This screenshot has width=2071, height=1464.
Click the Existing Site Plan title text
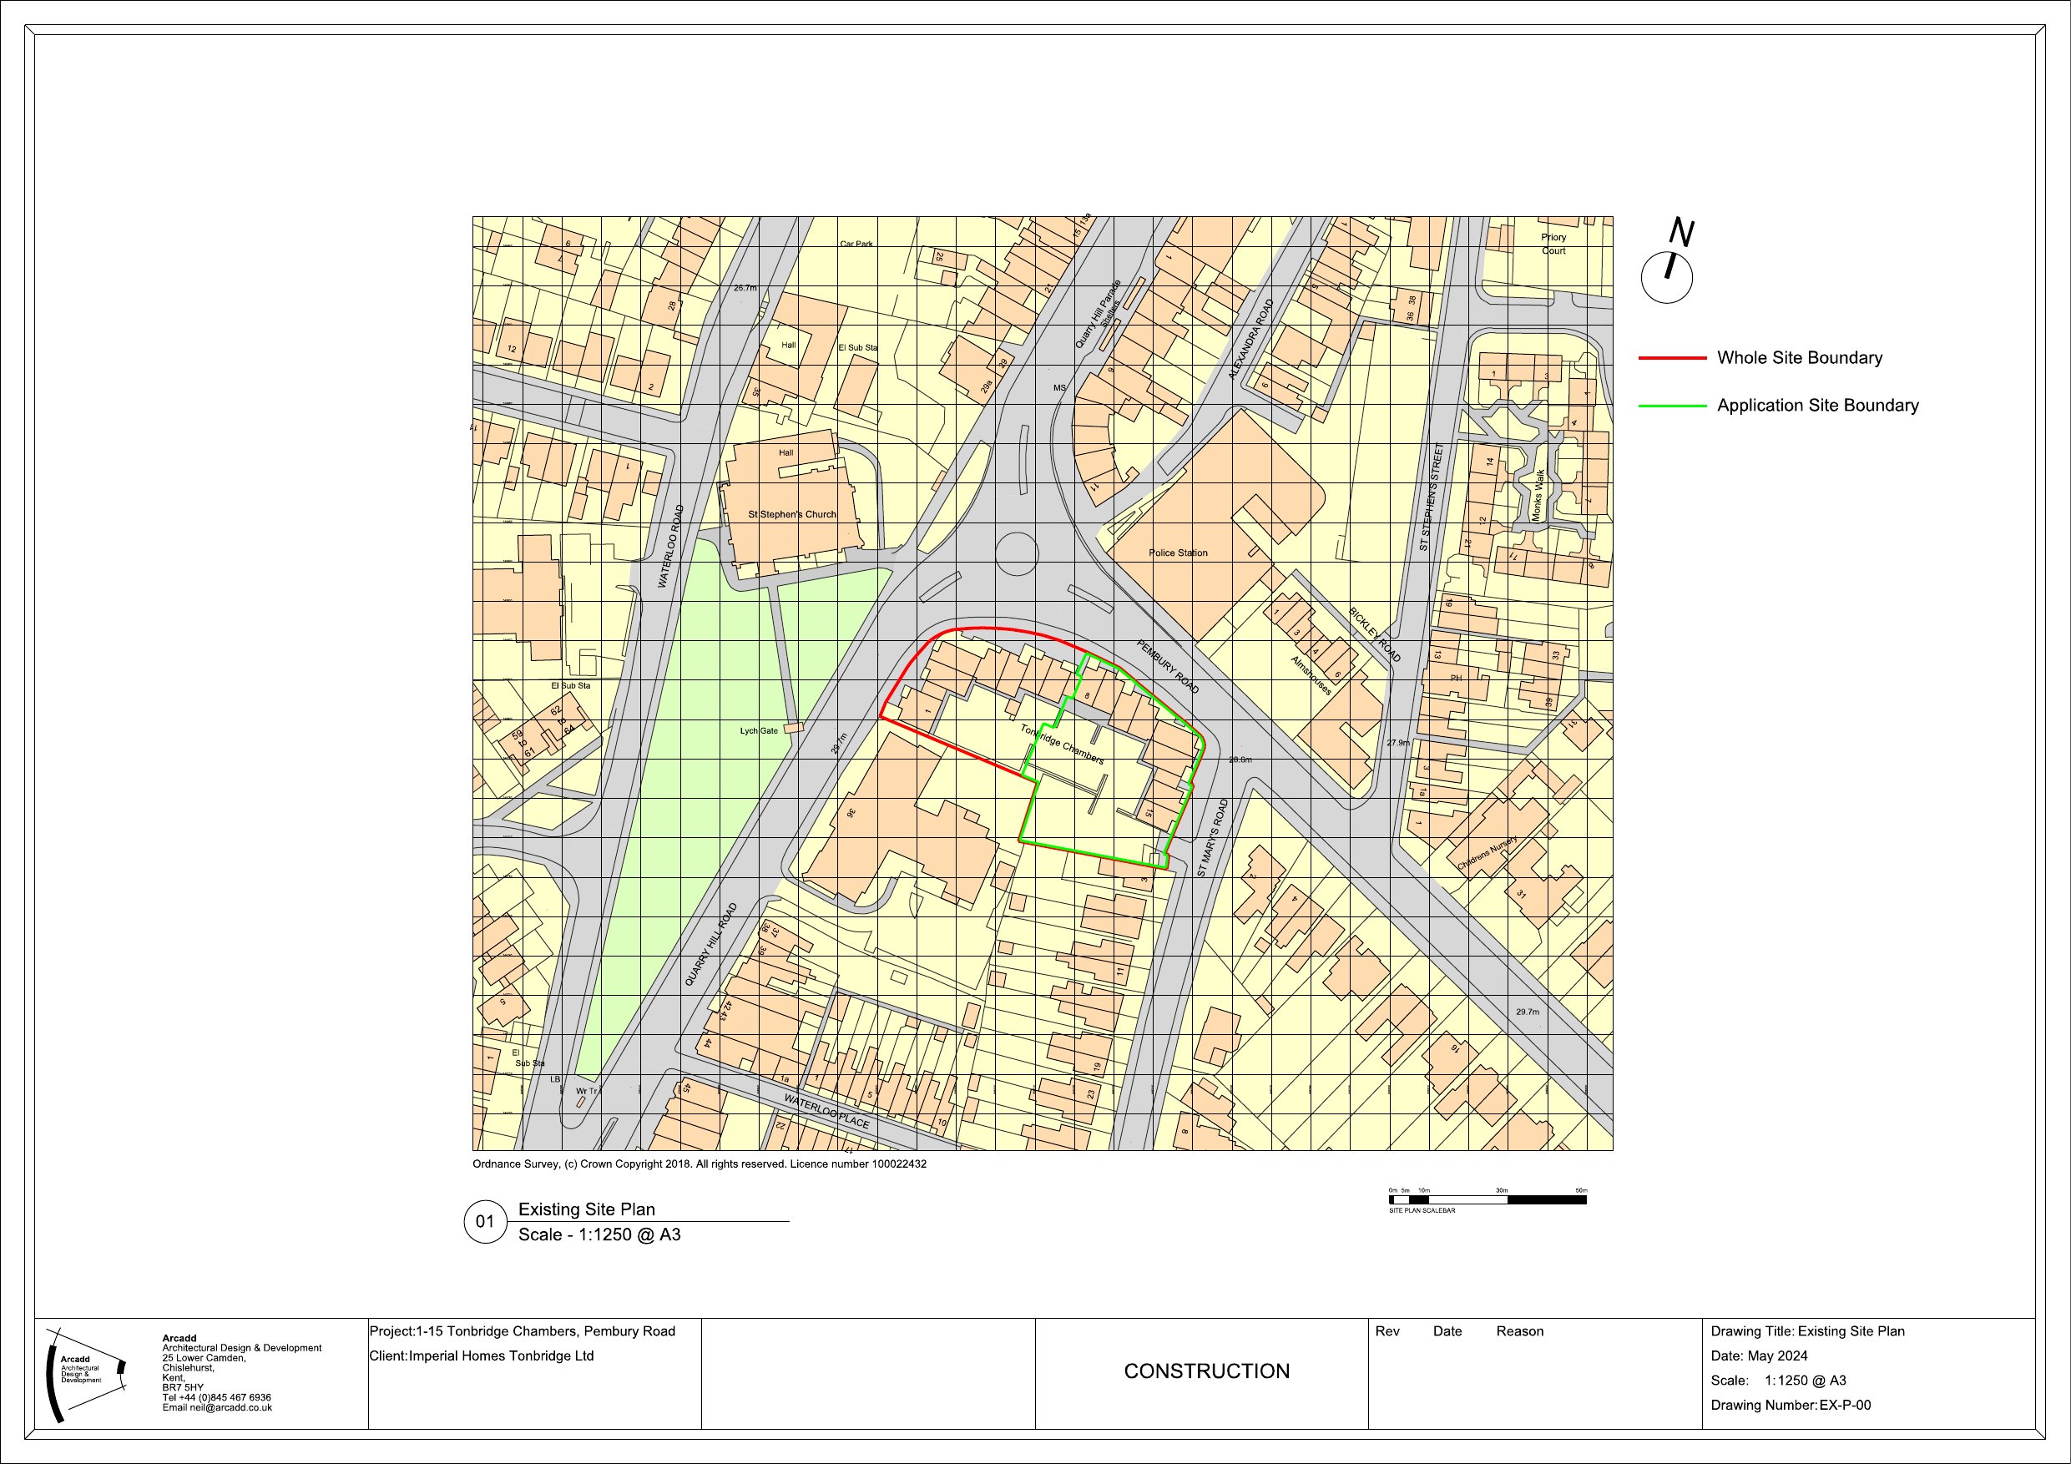586,1209
